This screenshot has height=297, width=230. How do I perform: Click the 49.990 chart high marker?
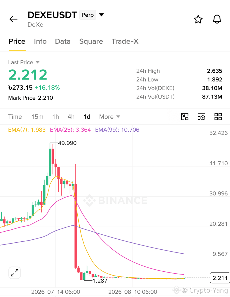pyautogui.click(x=67, y=143)
